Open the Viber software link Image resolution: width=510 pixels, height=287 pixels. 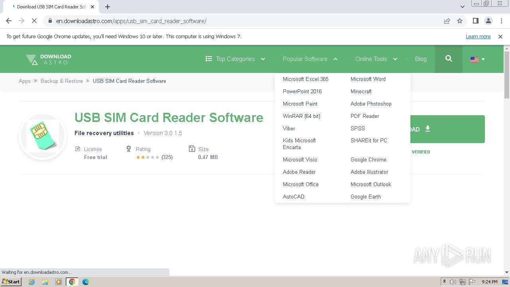tap(289, 128)
